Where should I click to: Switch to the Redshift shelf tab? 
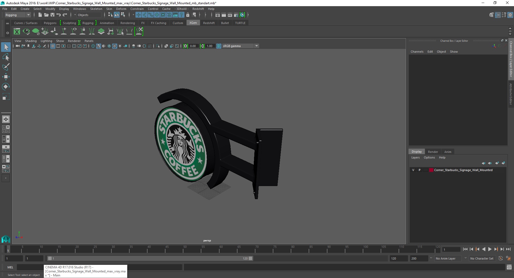[209, 23]
